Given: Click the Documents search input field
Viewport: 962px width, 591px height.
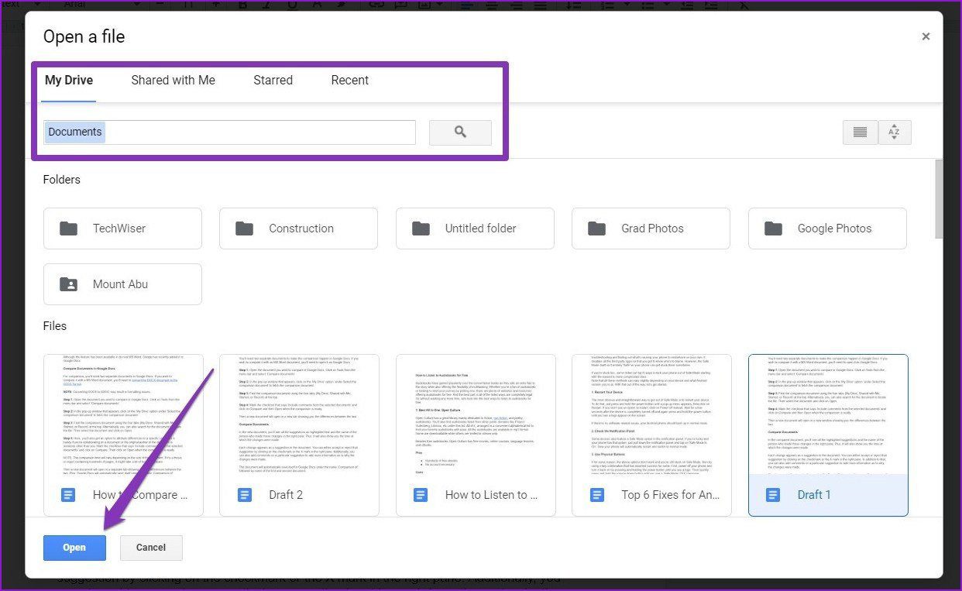Looking at the screenshot, I should [229, 132].
